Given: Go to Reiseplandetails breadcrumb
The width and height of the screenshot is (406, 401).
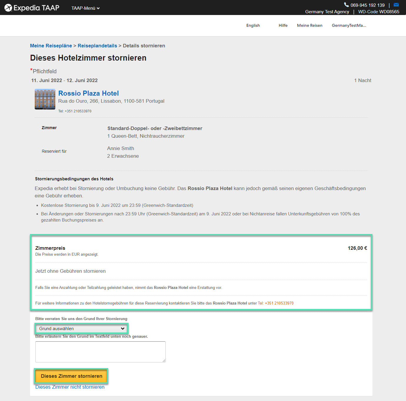Looking at the screenshot, I should click(97, 46).
